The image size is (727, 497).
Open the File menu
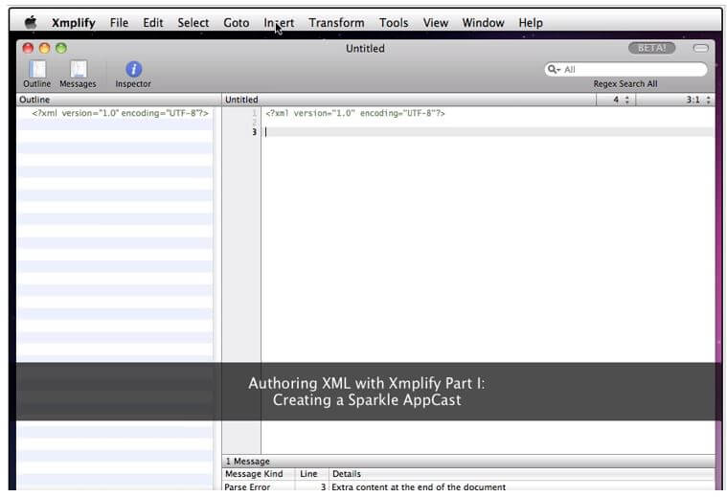119,23
